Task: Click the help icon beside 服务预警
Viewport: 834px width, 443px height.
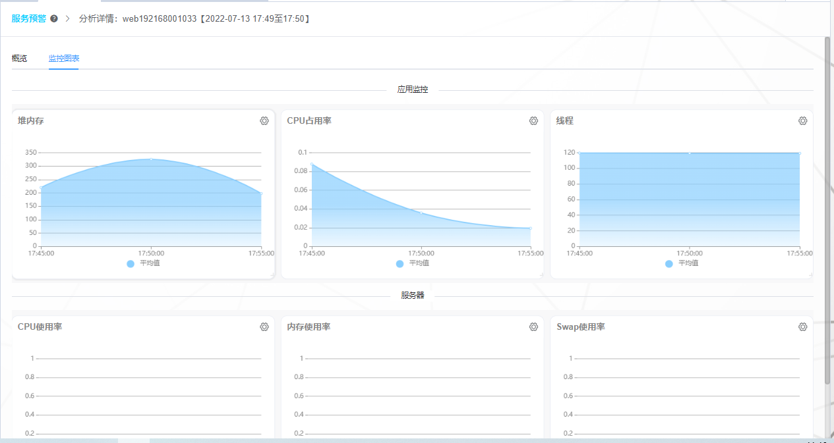Action: pos(54,18)
